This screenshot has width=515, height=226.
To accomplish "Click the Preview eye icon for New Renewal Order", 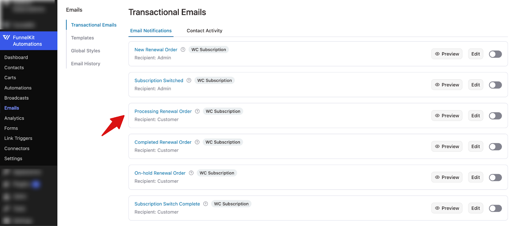I will (437, 54).
